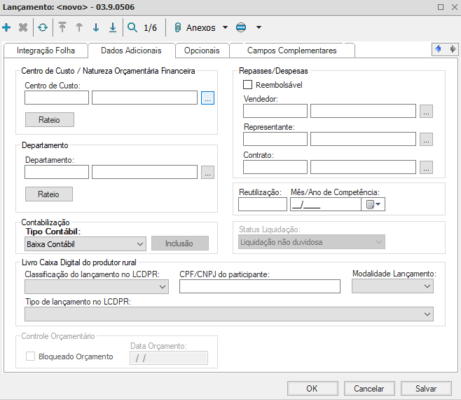This screenshot has height=400, width=461.
Task: Click the CPF/CNPJ do participante field
Action: point(259,286)
